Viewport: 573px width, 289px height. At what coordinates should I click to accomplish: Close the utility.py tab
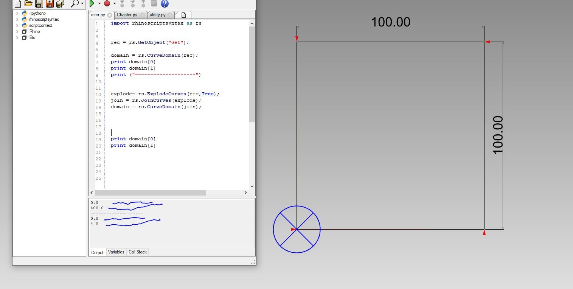[x=170, y=15]
